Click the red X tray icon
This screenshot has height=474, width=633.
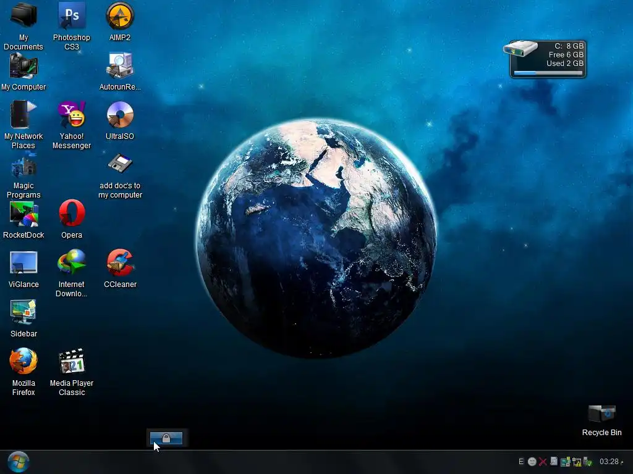click(543, 462)
